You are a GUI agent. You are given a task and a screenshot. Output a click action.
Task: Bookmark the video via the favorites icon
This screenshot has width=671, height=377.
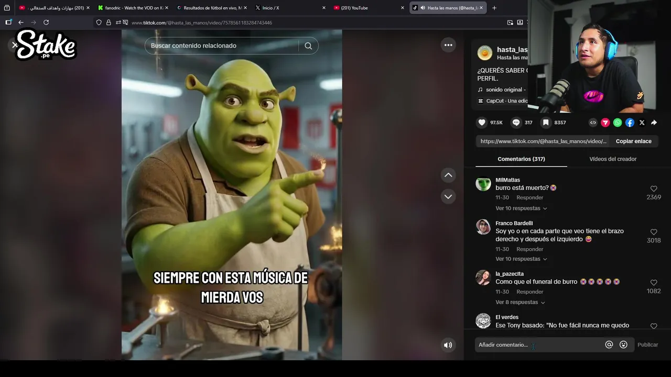[x=546, y=123]
